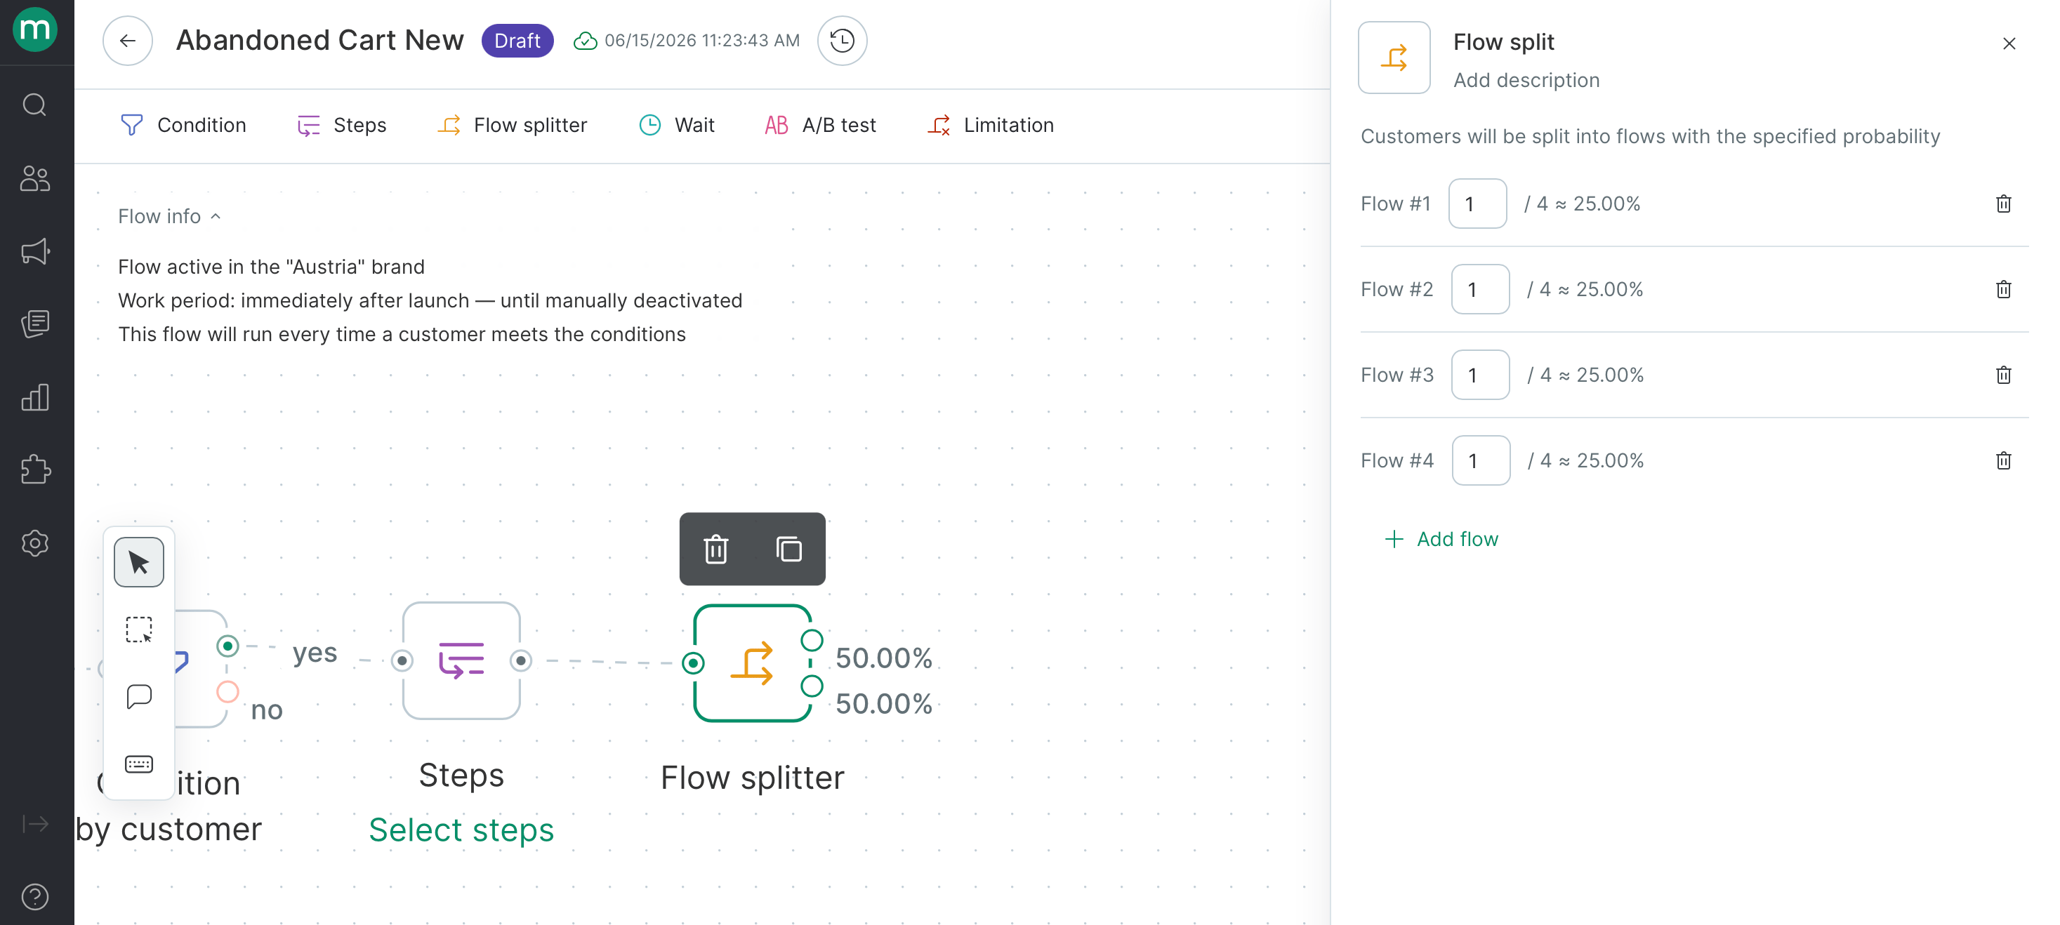Select the comment tool

tap(138, 696)
